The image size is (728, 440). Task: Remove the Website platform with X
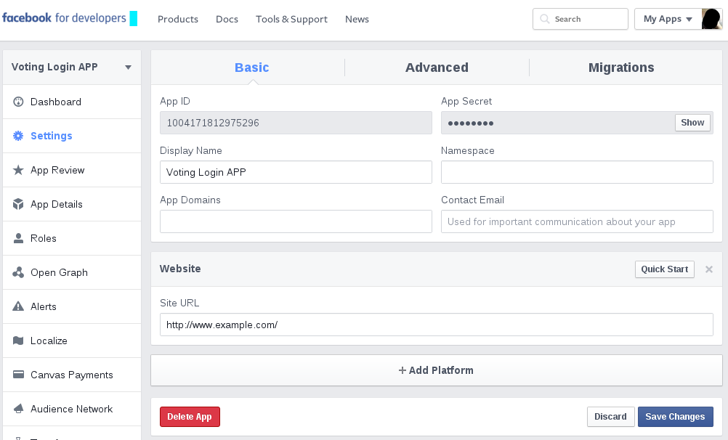[x=709, y=269]
